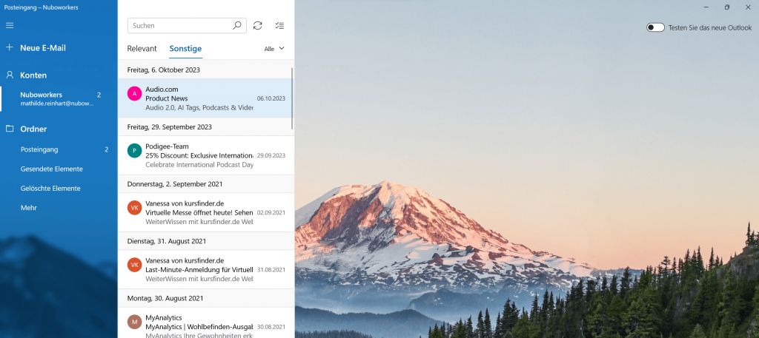Click the green P avatar of Podigee-Team
This screenshot has height=338, width=759.
pyautogui.click(x=135, y=150)
